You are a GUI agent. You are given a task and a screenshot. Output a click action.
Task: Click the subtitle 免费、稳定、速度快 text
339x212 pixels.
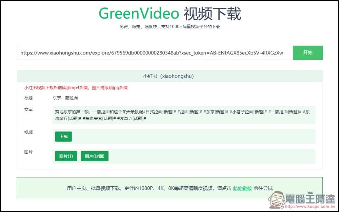(170, 27)
